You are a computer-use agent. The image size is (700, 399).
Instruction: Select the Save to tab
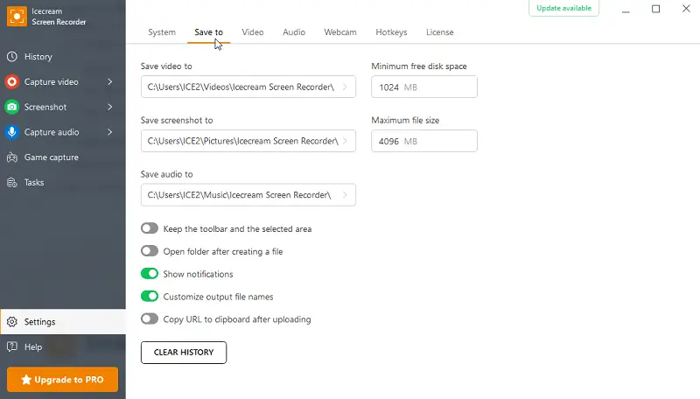pyautogui.click(x=208, y=32)
